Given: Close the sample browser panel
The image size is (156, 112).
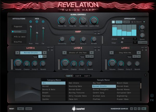Looking at the screenshot, I should [145, 75].
